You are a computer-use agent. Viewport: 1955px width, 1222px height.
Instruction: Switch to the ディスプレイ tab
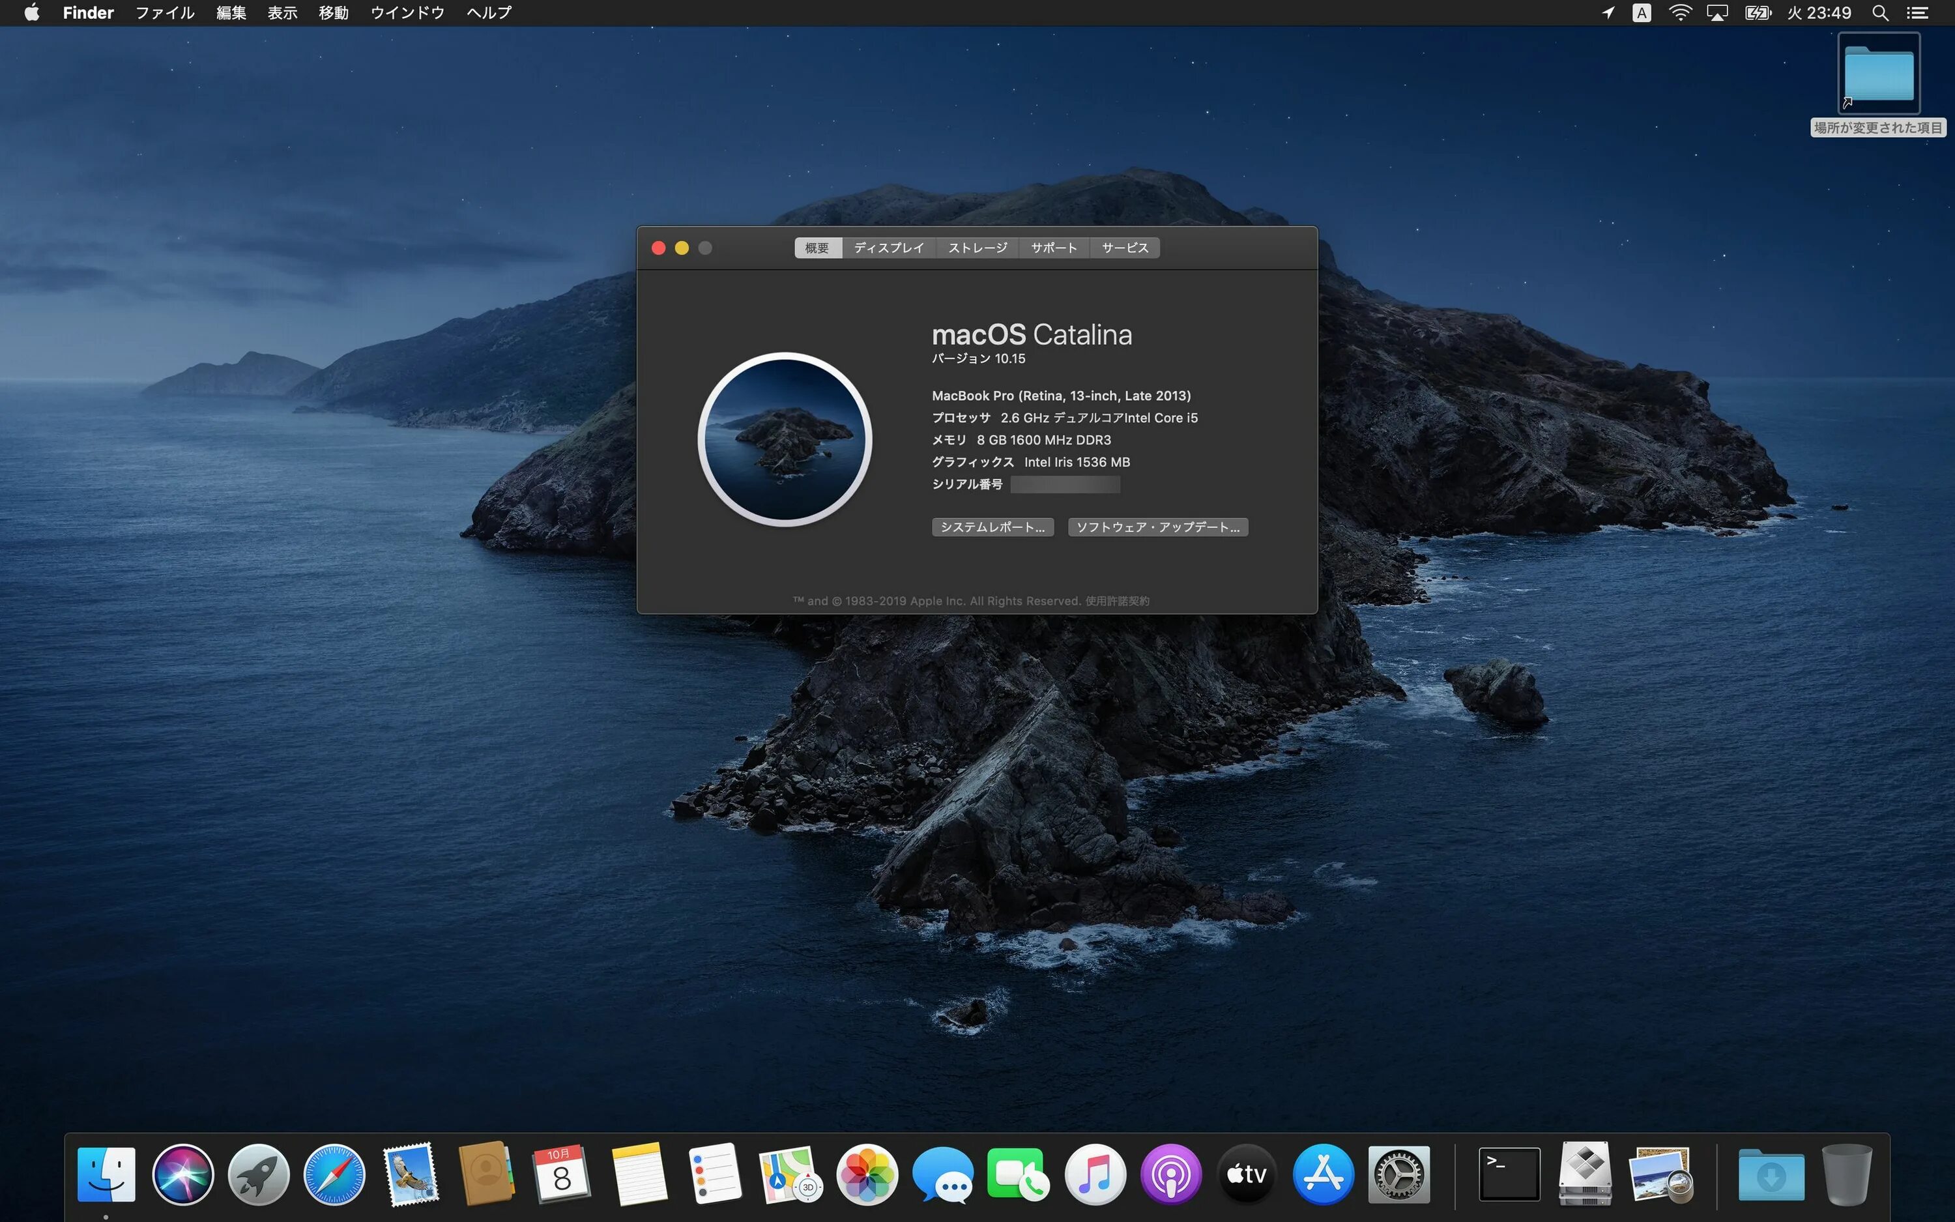889,248
